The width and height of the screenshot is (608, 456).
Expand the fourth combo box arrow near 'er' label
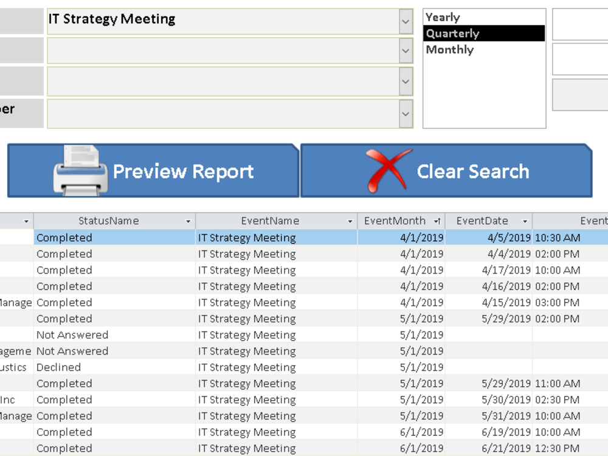[406, 114]
